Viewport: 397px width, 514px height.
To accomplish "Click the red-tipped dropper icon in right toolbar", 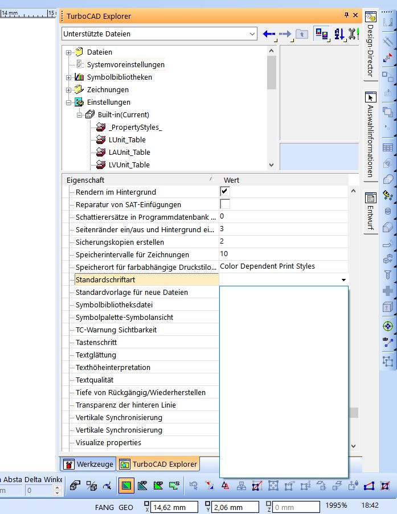I will pos(387,57).
